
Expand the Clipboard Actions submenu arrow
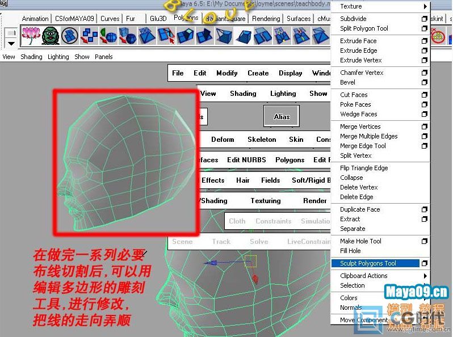click(x=425, y=276)
